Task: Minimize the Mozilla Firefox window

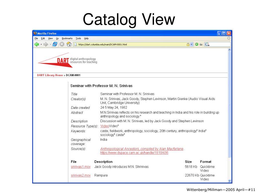Action: [x=219, y=33]
